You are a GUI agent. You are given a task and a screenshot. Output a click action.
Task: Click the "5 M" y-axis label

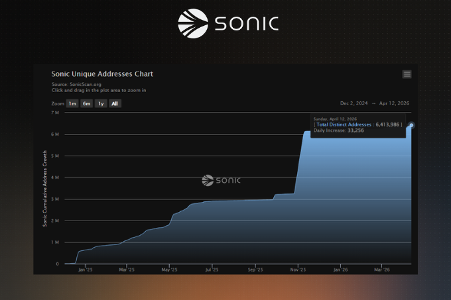click(55, 156)
